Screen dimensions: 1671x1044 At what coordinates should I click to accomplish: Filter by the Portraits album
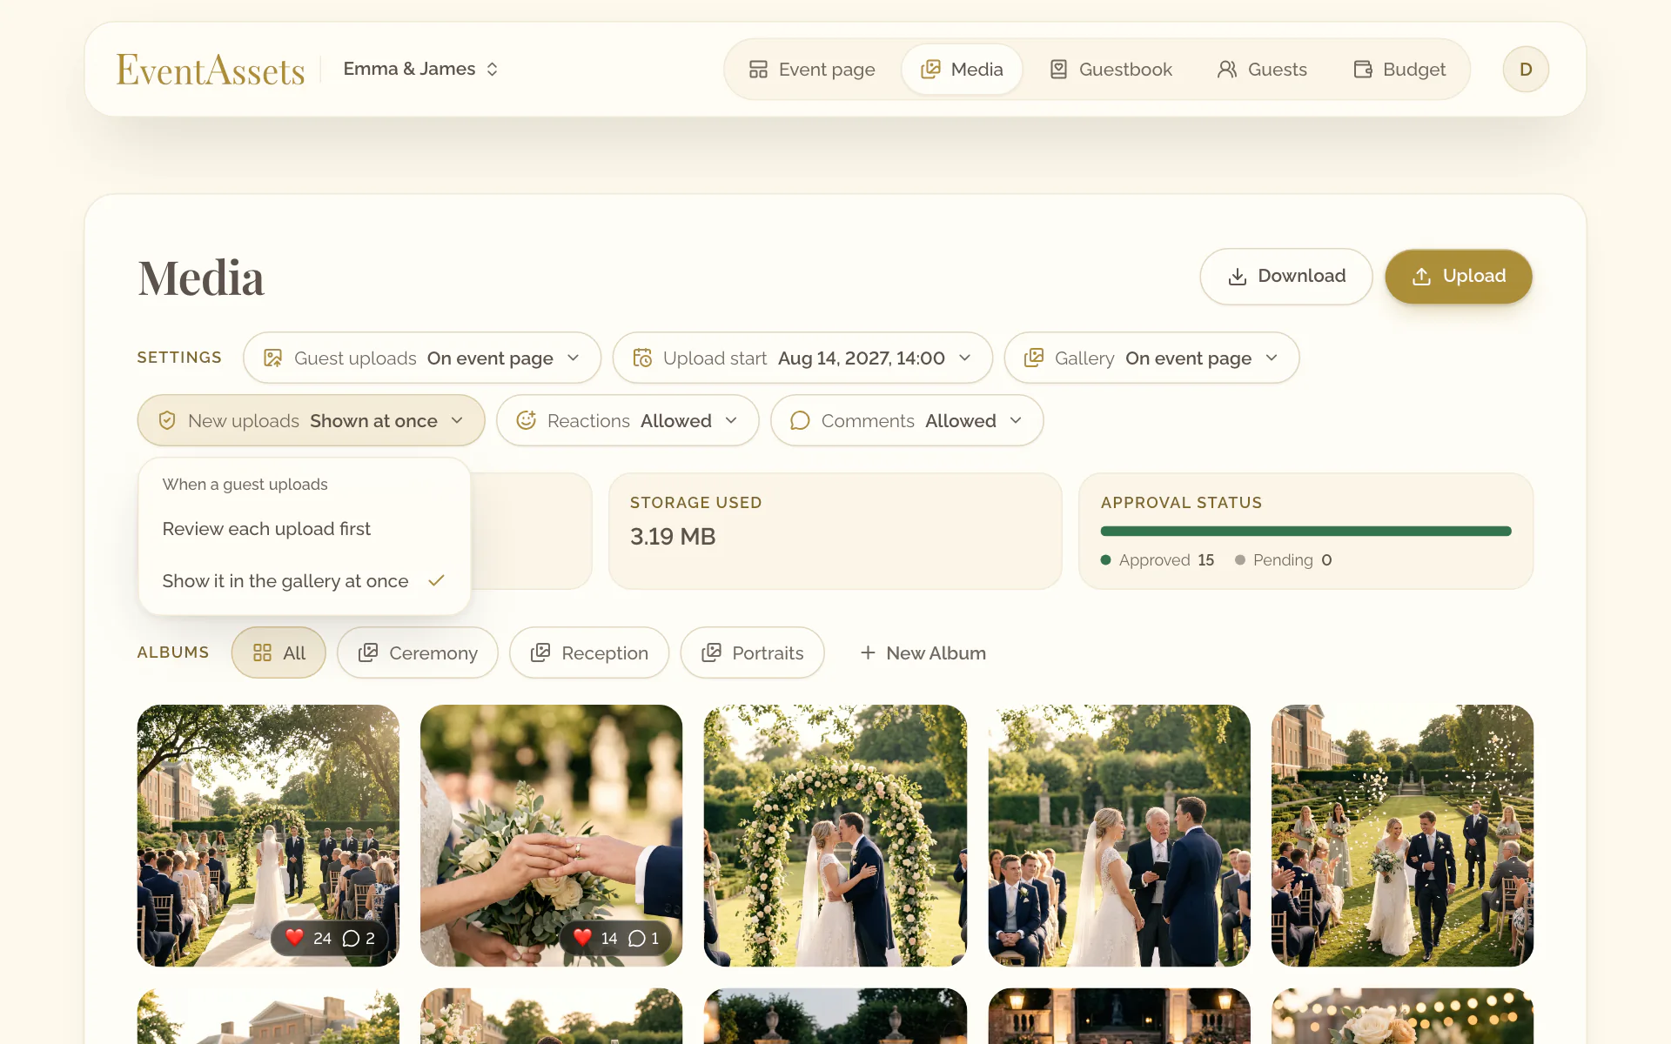752,653
